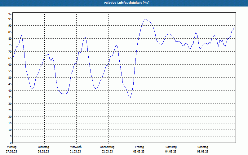Click the '03.03.23' date label
This screenshot has height=155, width=248.
click(139, 152)
